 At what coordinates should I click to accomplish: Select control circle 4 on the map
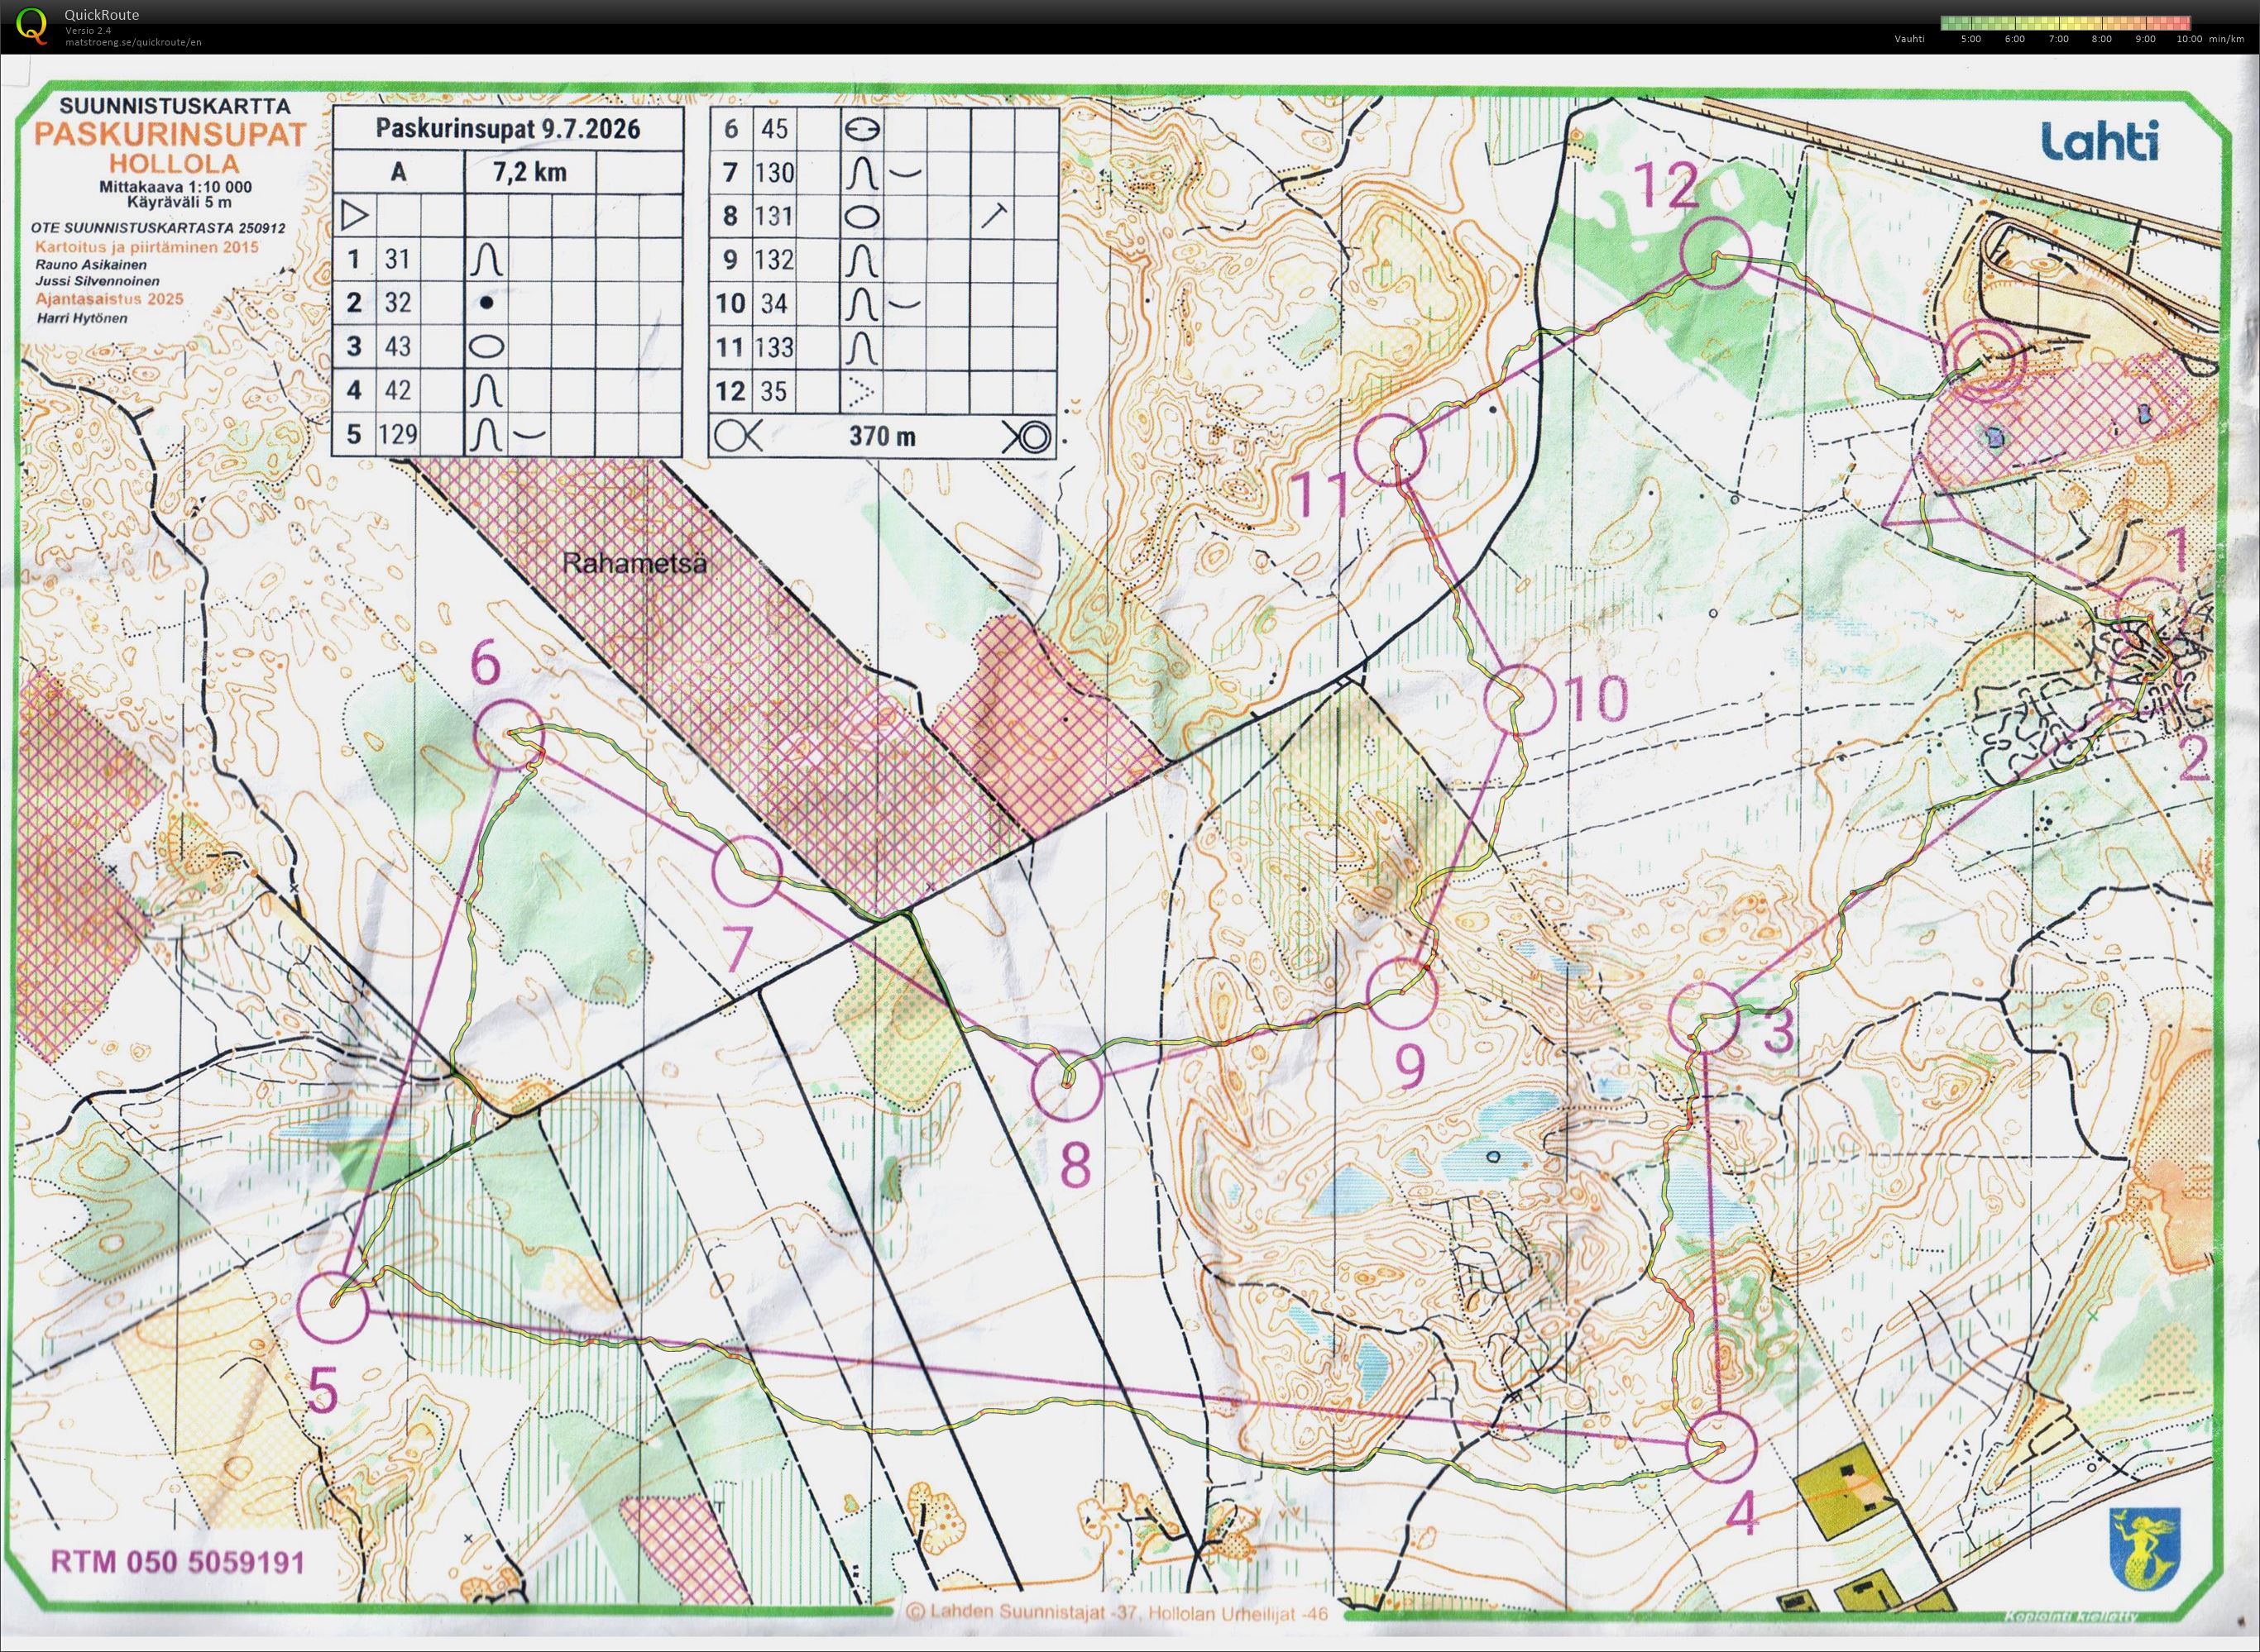[1721, 1447]
